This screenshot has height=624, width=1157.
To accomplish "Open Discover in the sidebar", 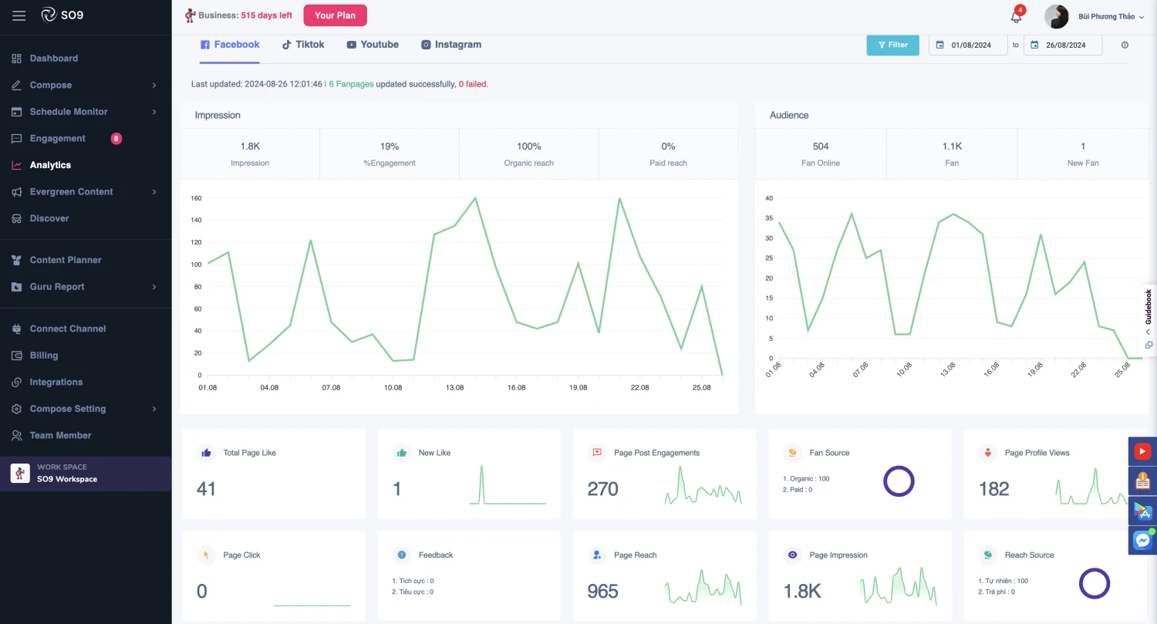I will (49, 218).
